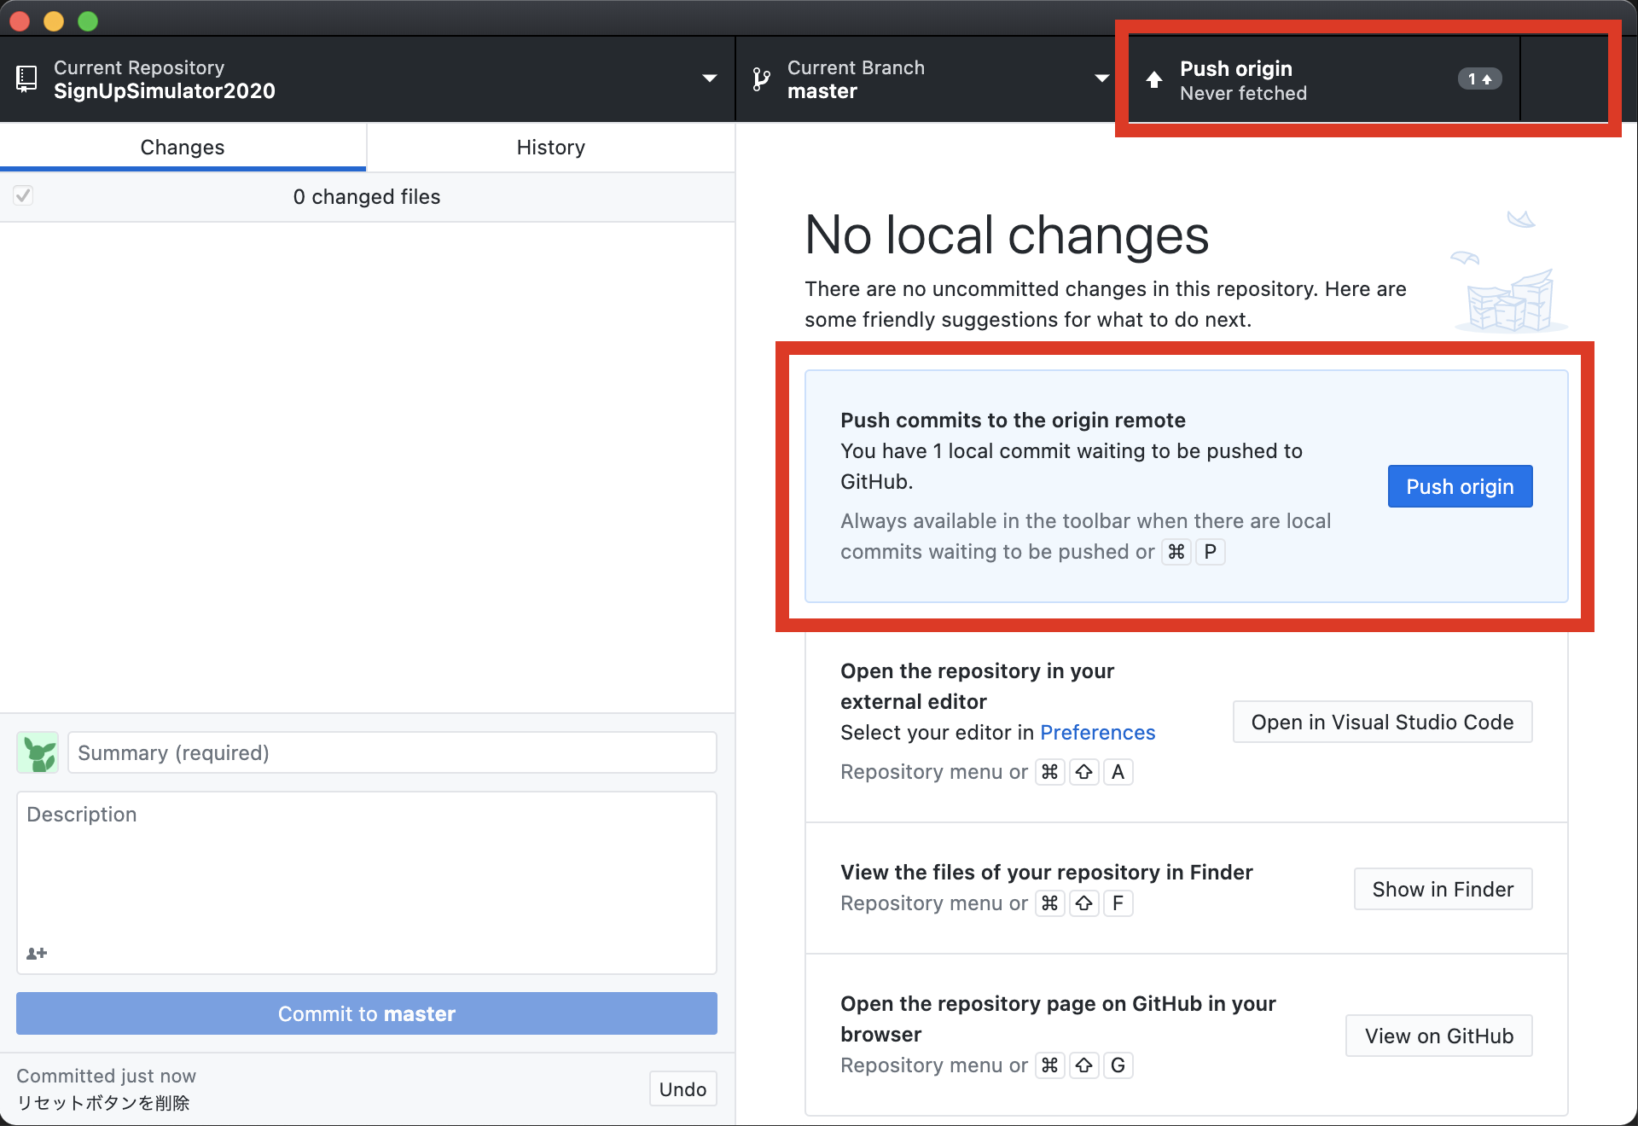This screenshot has height=1126, width=1638.
Task: Select the Changes tab
Action: pyautogui.click(x=183, y=148)
